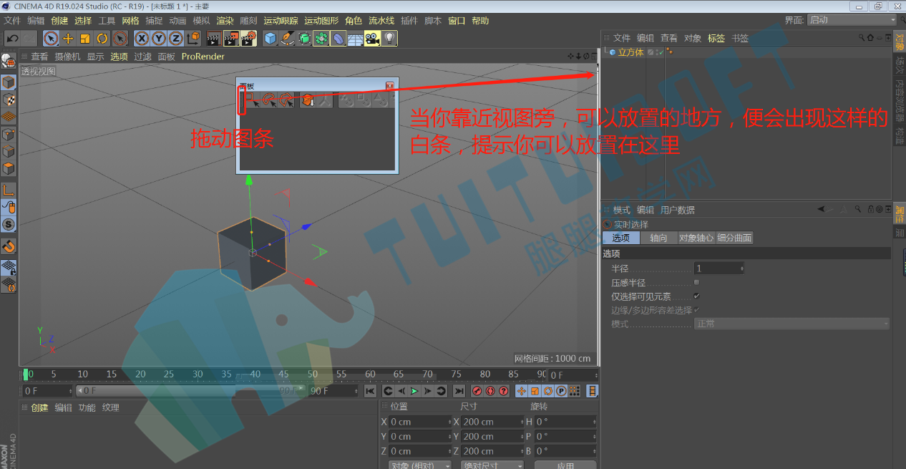Toggle Viewport Solo S icon
The width and height of the screenshot is (906, 469).
point(9,224)
